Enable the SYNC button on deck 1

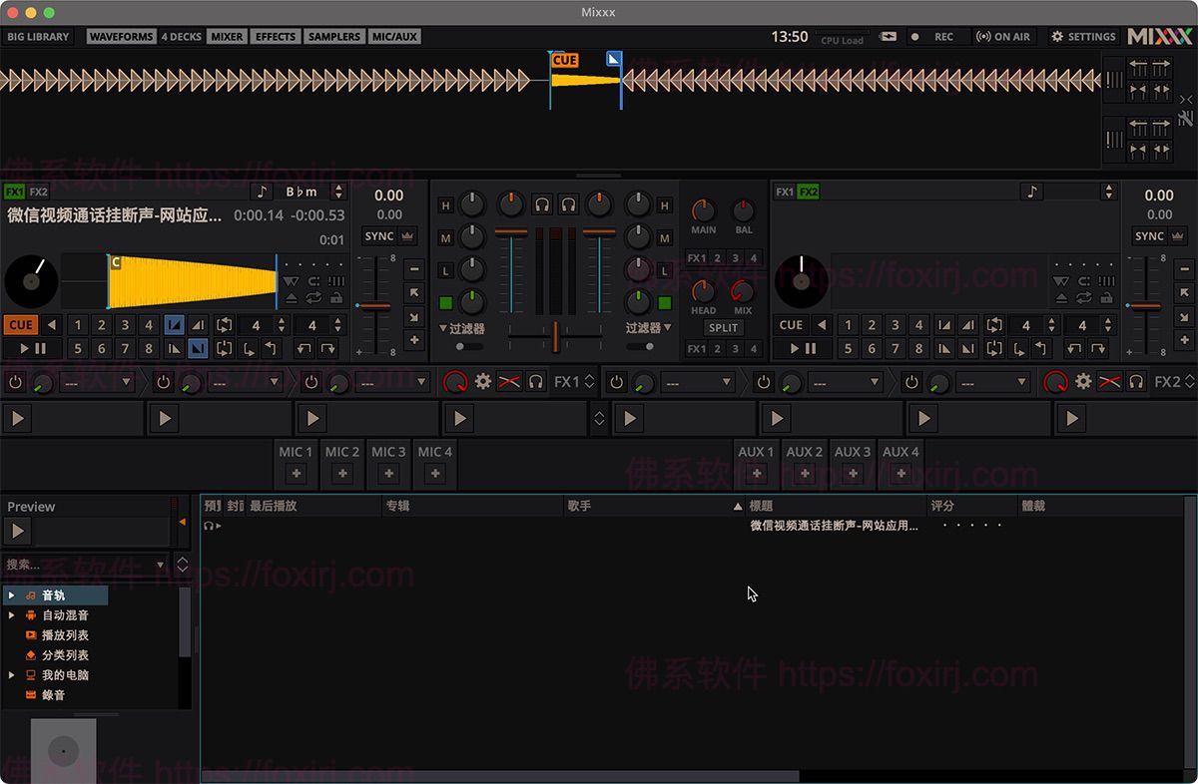(x=380, y=236)
